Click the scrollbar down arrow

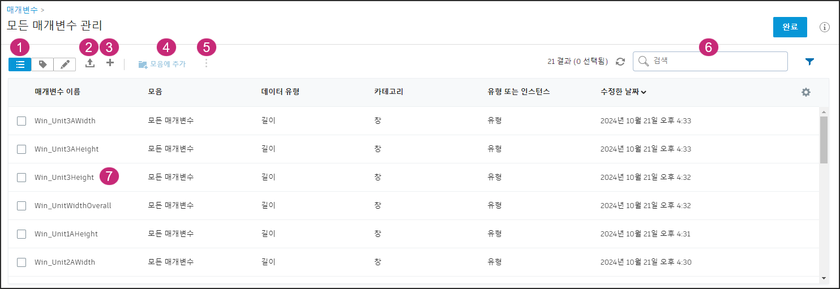pos(824,278)
